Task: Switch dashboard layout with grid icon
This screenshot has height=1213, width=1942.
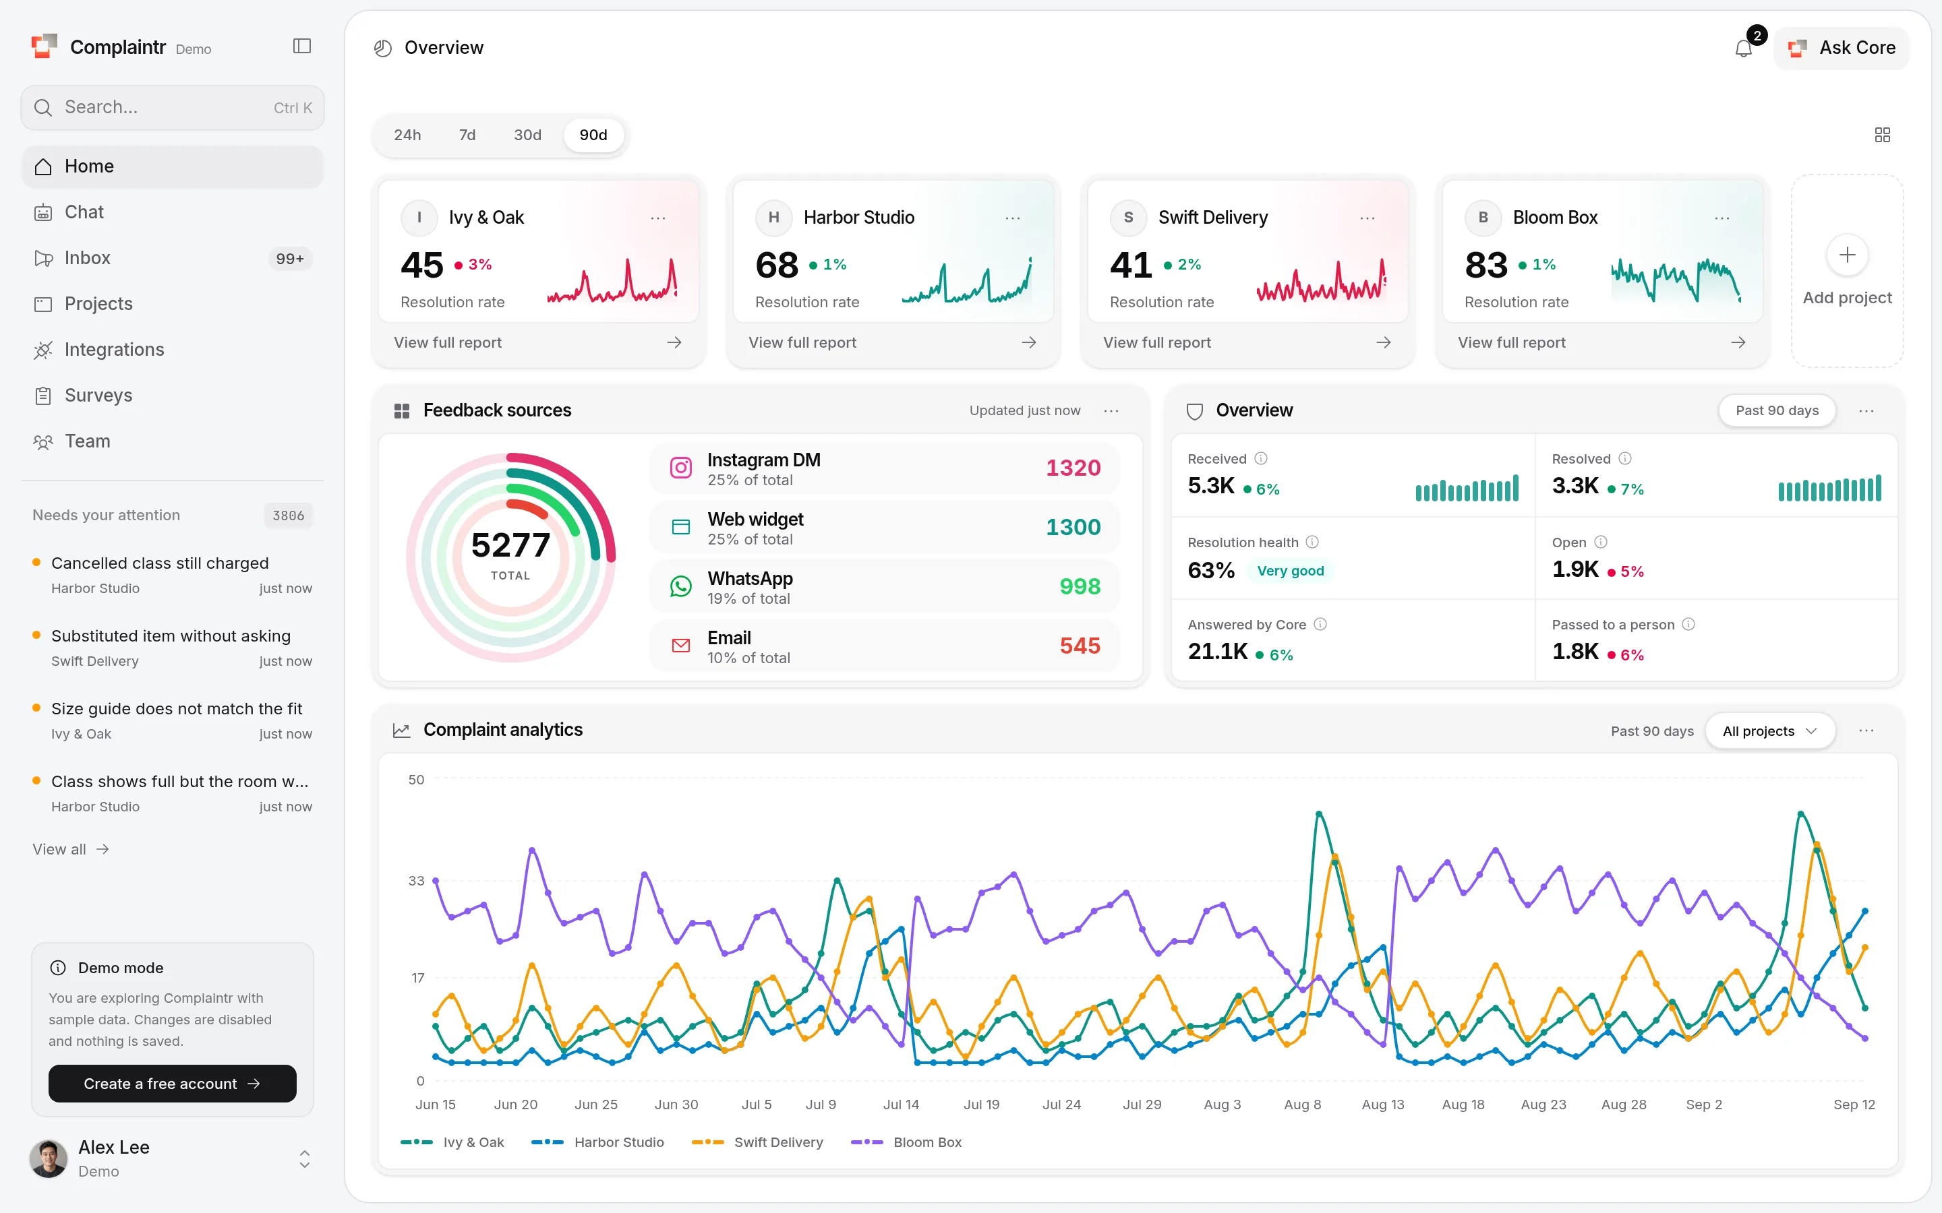Action: pos(1882,135)
